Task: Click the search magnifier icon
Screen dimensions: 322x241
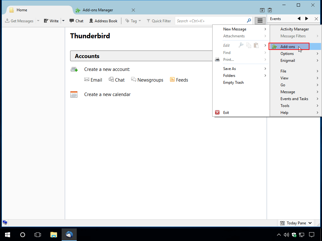Action: point(249,21)
